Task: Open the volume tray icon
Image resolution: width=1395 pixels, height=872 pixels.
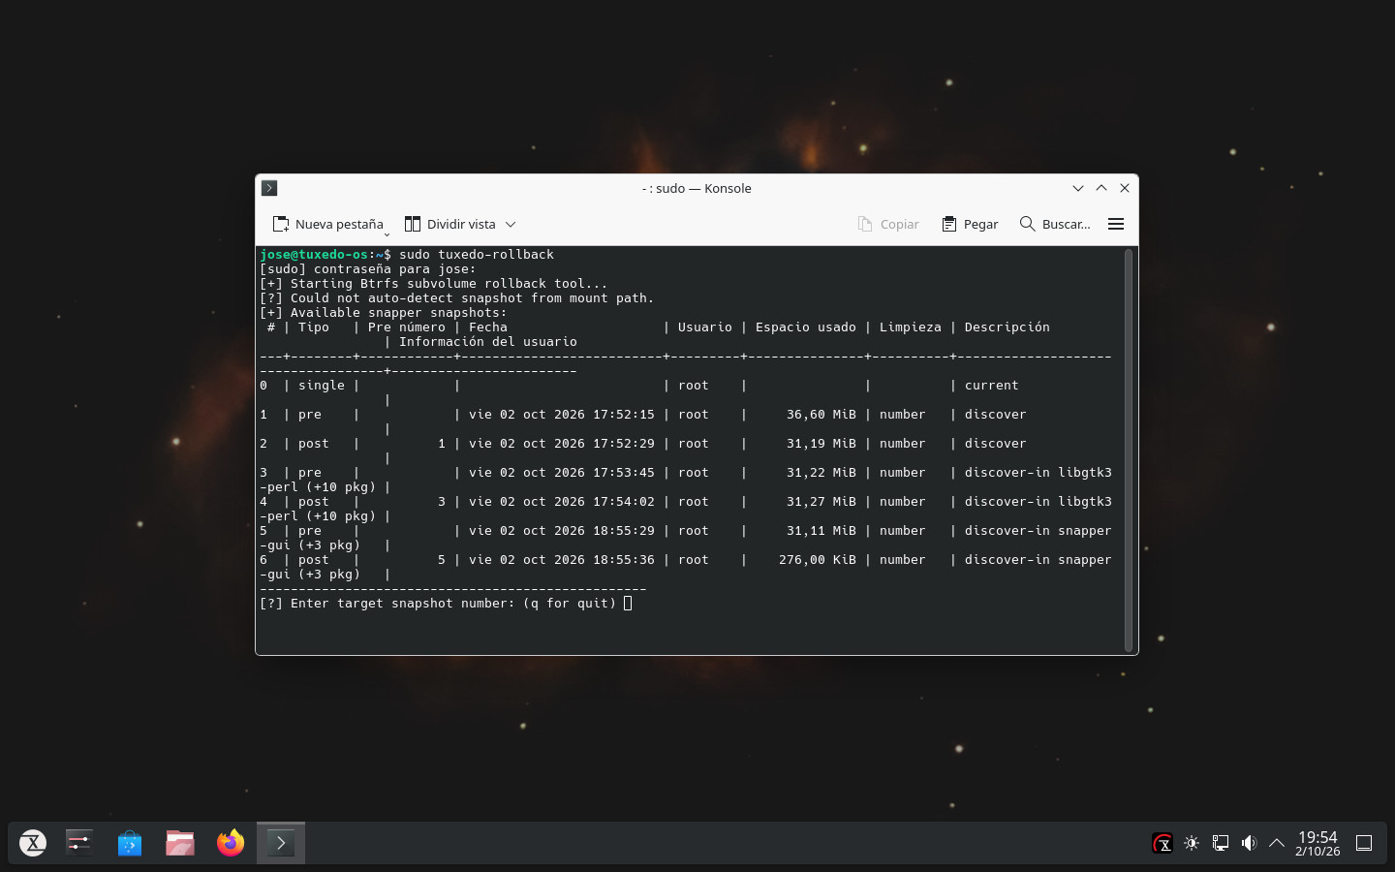Action: click(x=1249, y=843)
